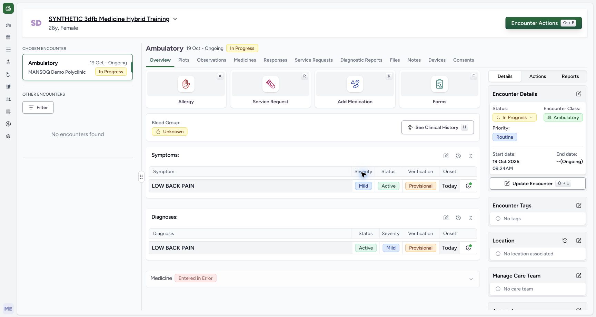
Task: Click the Mild symptom severity badge
Action: coord(364,186)
